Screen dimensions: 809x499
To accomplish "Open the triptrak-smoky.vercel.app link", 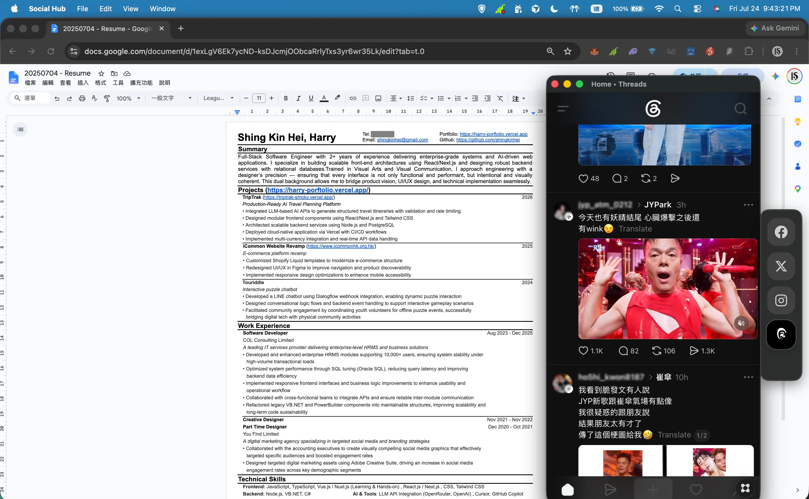I will pos(299,197).
